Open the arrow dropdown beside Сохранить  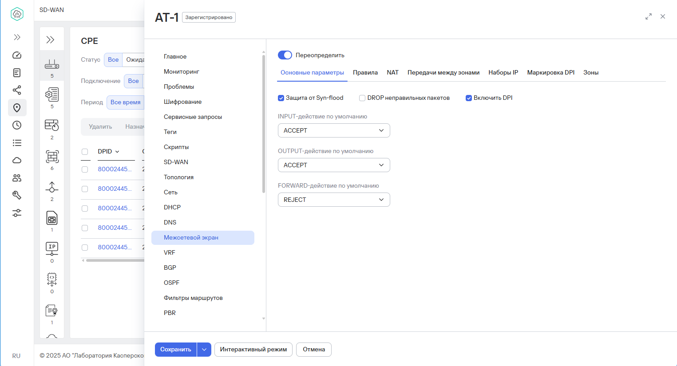[x=204, y=350]
